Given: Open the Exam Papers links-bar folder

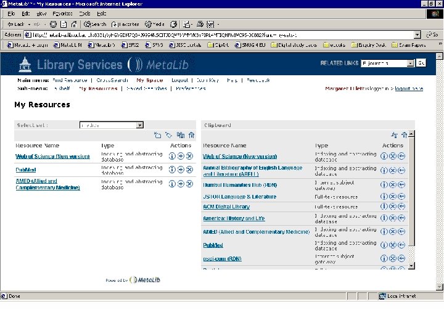Looking at the screenshot, I should point(409,45).
